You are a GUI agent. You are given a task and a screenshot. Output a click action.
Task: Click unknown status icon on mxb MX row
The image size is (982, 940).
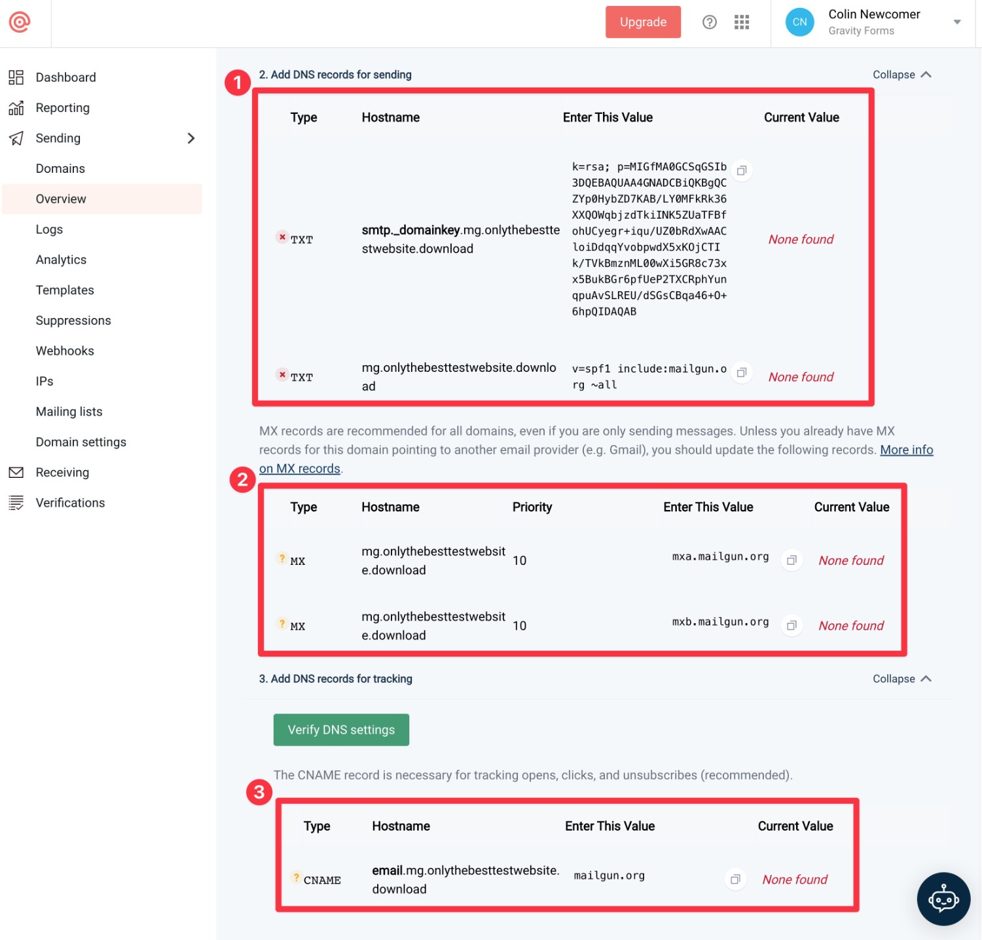(282, 623)
